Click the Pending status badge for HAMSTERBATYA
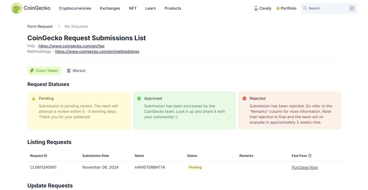The height and width of the screenshot is (190, 368). tap(195, 167)
